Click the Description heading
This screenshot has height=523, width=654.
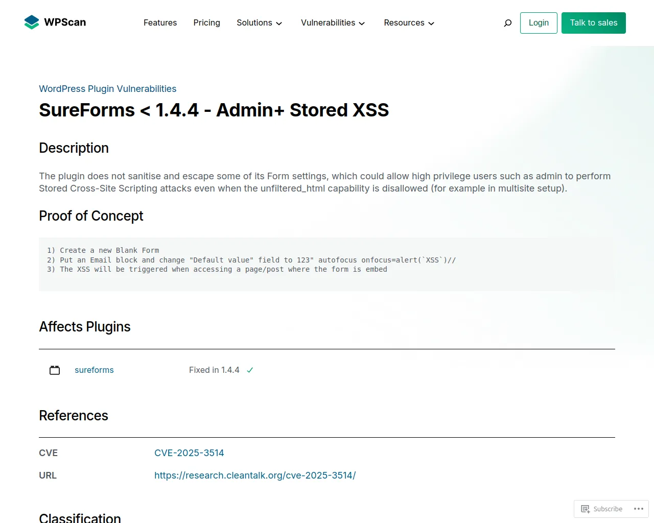(74, 148)
